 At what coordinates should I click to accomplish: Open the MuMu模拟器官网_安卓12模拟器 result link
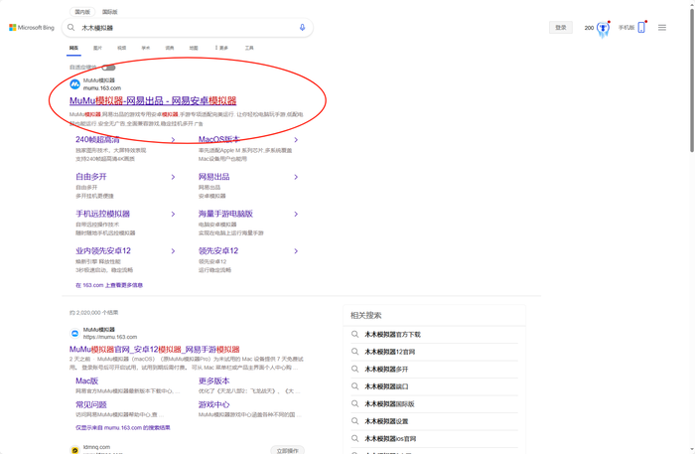click(154, 350)
